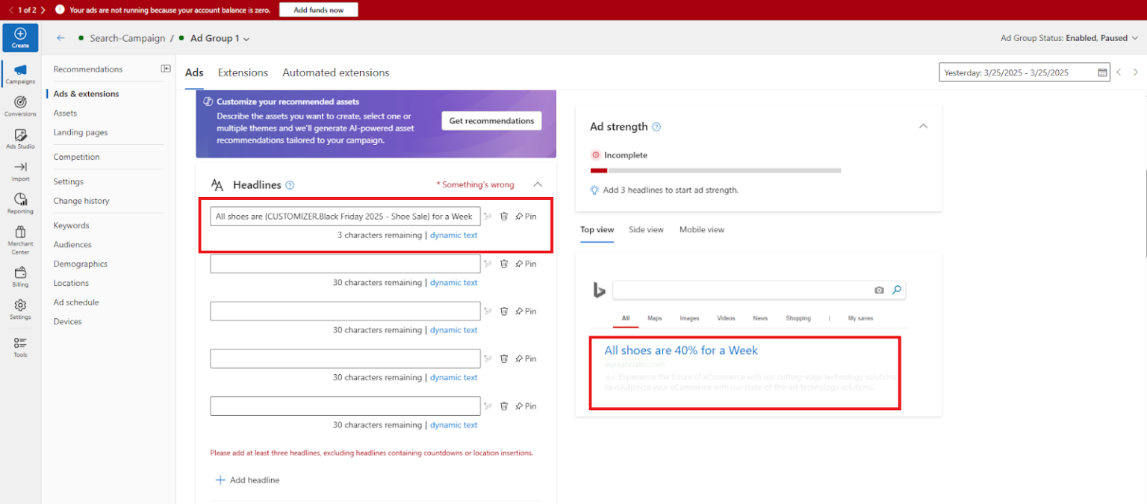This screenshot has height=504, width=1147.
Task: Open the Mobile view preview
Action: [x=701, y=229]
